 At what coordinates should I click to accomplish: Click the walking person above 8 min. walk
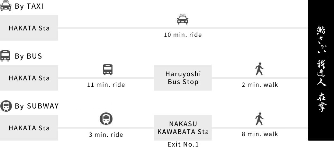pos(259,119)
